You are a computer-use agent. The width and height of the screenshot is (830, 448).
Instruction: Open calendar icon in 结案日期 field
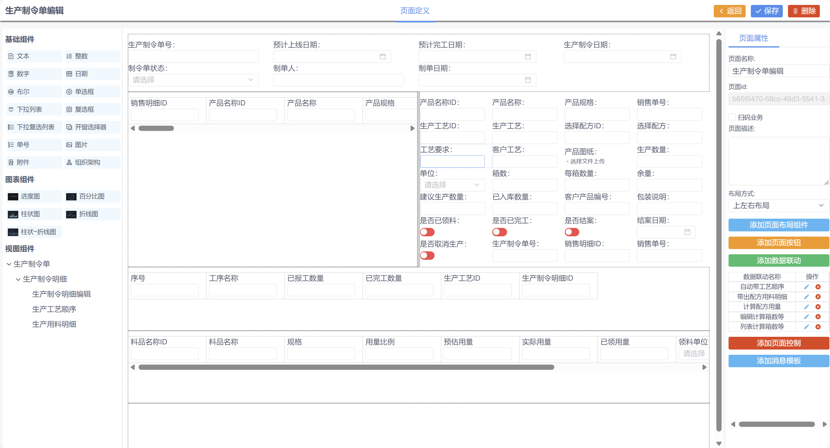687,232
